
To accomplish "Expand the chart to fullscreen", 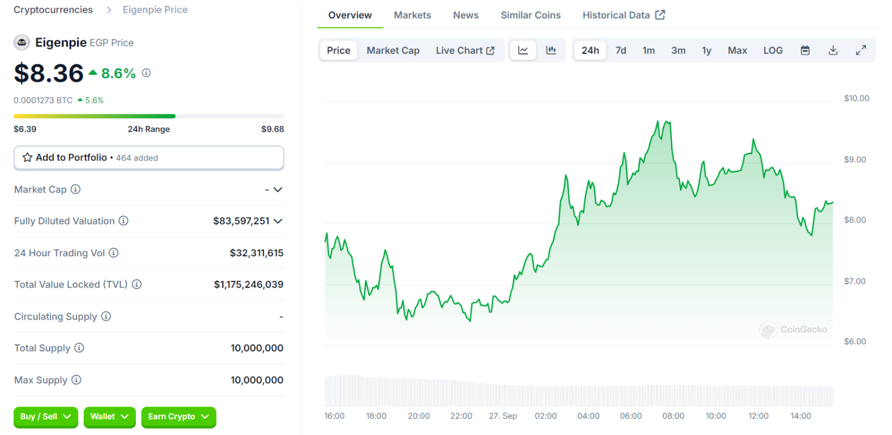I will pyautogui.click(x=861, y=50).
